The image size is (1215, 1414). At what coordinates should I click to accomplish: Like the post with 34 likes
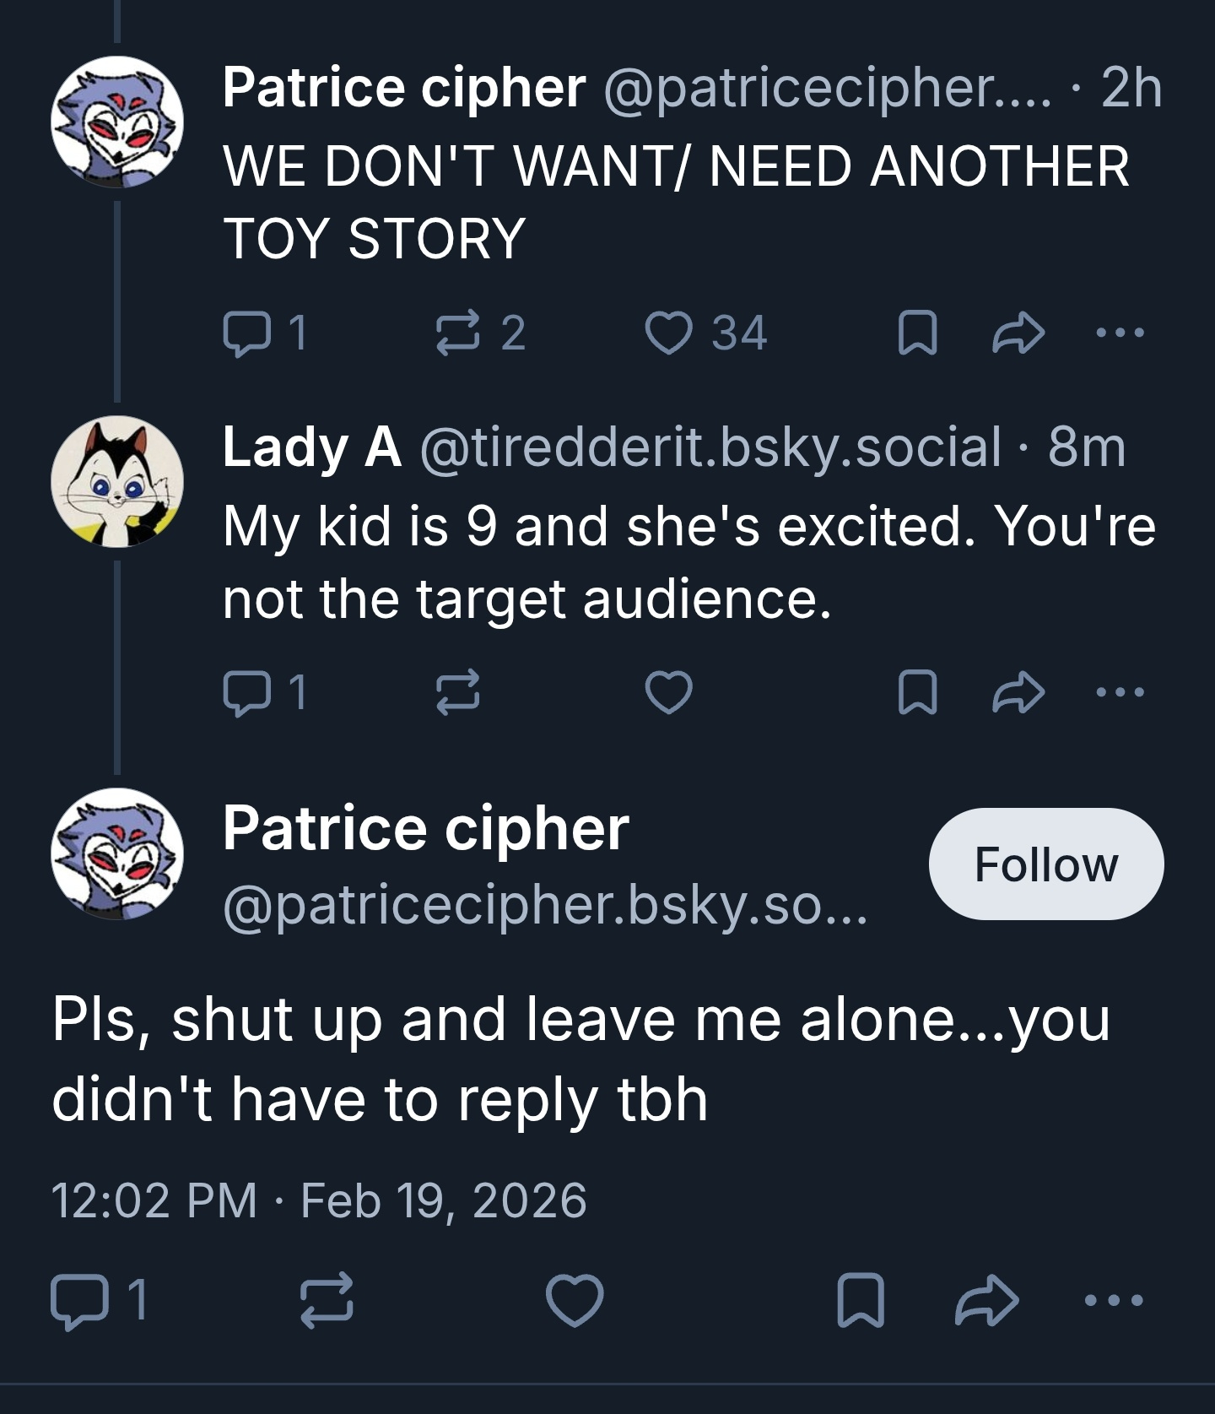click(x=668, y=333)
